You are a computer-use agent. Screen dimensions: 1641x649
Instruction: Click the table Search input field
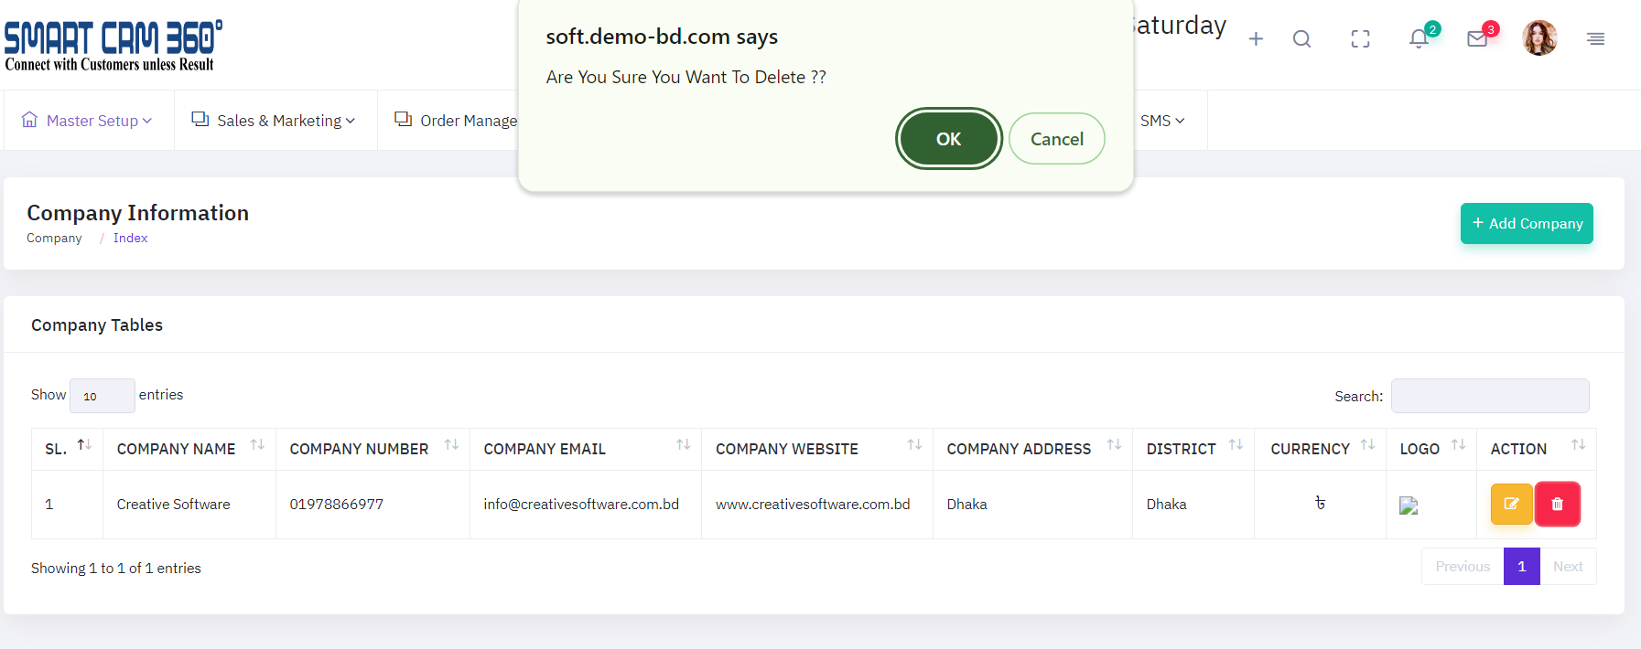tap(1489, 396)
